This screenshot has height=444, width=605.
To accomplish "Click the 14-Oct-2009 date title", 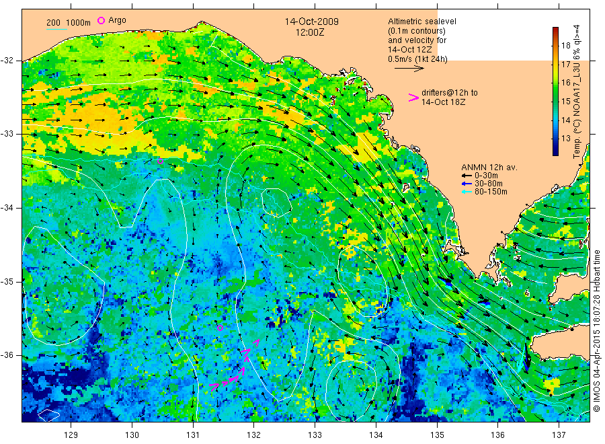I will 312,22.
